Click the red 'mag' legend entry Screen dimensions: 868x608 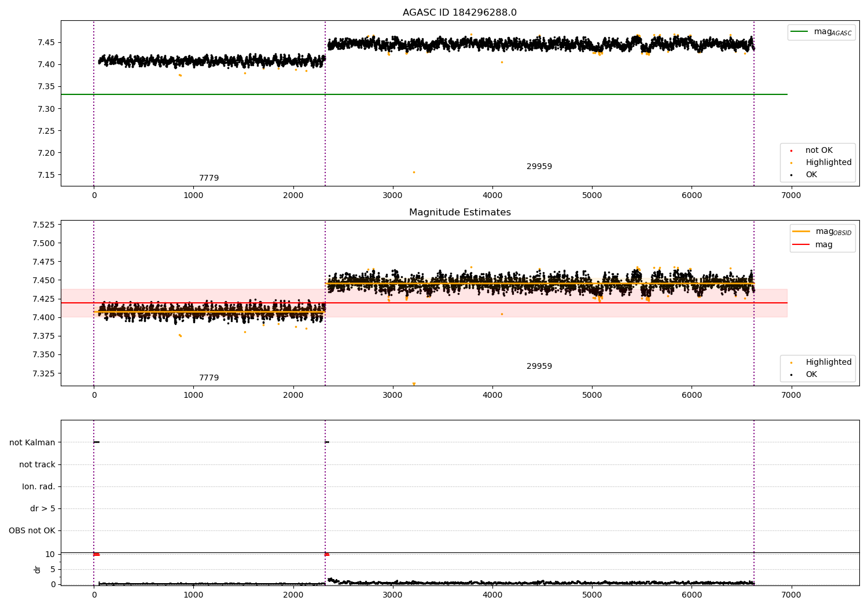click(812, 245)
